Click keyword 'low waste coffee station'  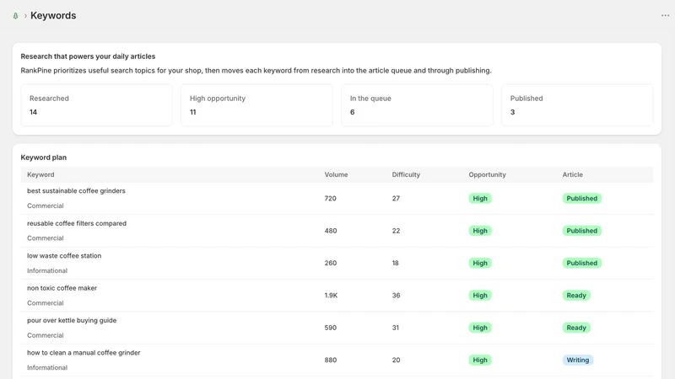(64, 256)
